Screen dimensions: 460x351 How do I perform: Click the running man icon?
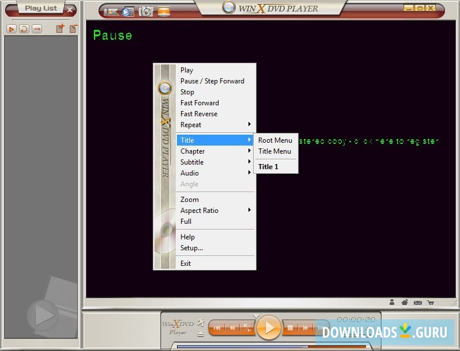(x=201, y=322)
